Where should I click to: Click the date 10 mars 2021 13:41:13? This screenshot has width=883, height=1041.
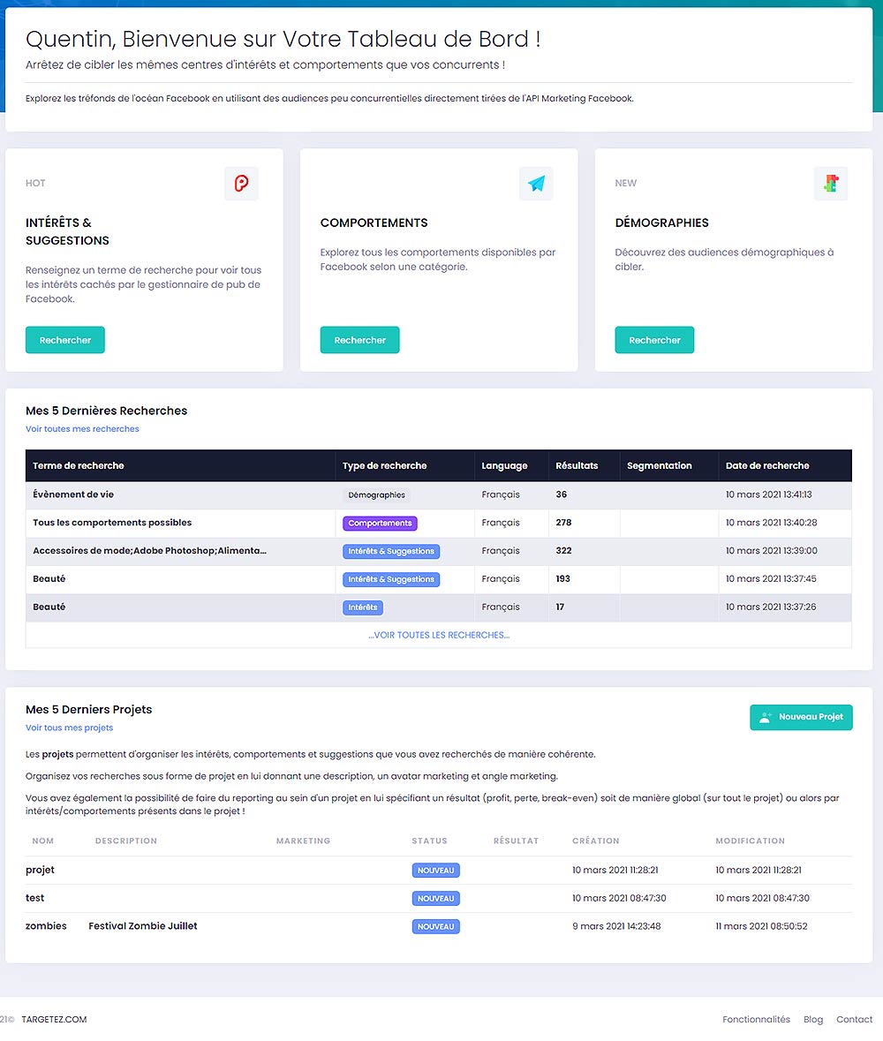[x=769, y=494]
